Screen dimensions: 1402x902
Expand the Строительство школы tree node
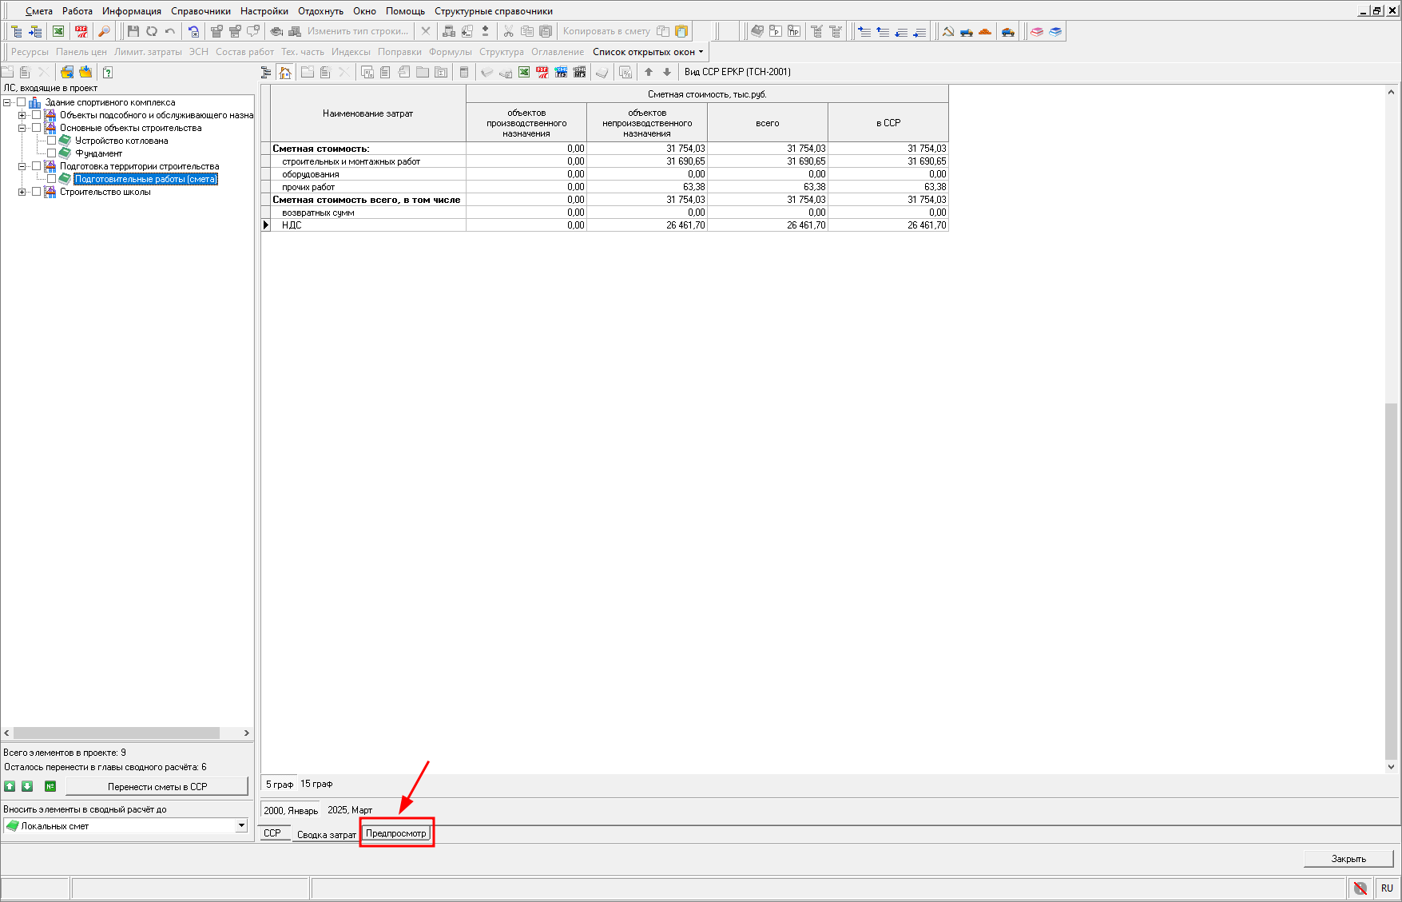point(22,192)
